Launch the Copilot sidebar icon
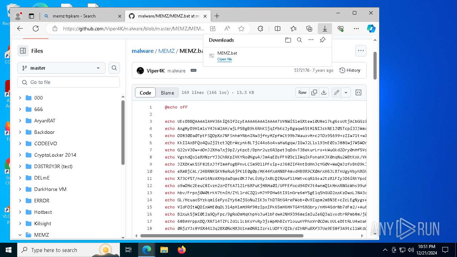Image resolution: width=457 pixels, height=257 pixels. pos(371,29)
